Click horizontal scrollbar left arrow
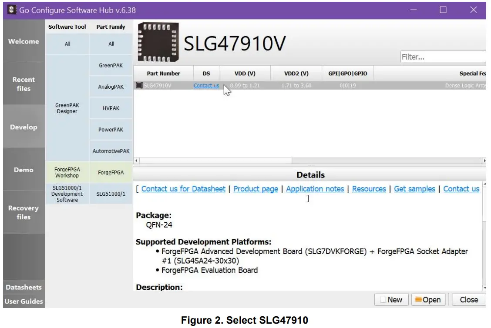Image resolution: width=491 pixels, height=328 pixels. [137, 161]
